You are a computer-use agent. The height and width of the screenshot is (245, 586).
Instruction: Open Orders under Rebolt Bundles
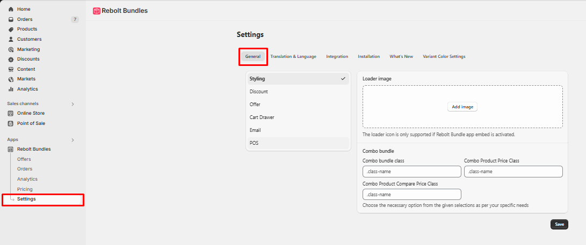coord(25,169)
